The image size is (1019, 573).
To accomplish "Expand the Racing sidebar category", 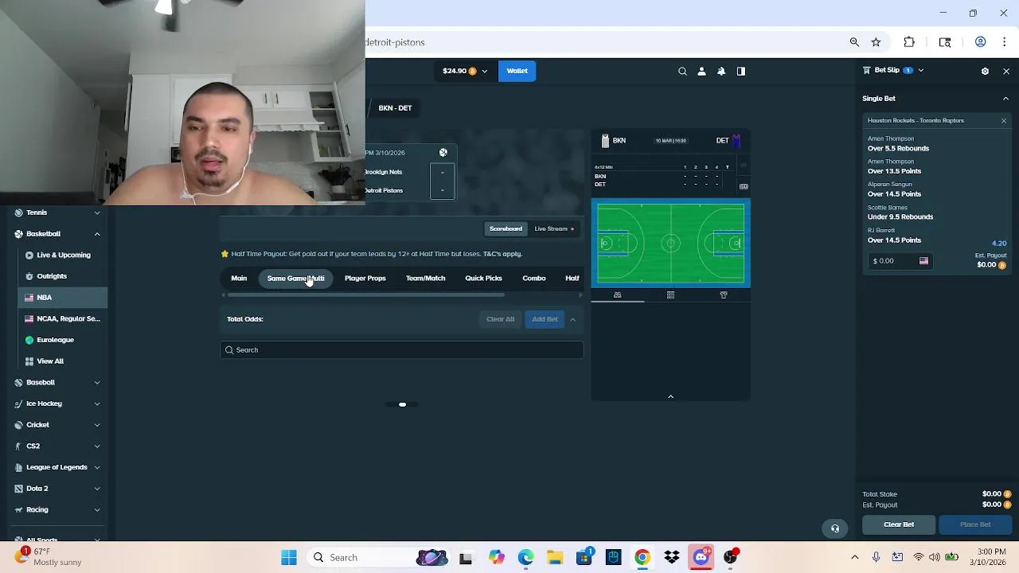I will [97, 510].
